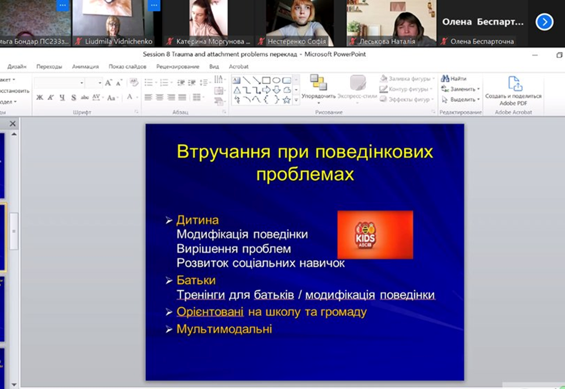
Task: Click the Создать и поделиться Adobe PDF icon
Action: pyautogui.click(x=514, y=84)
